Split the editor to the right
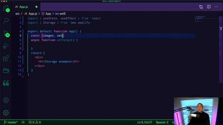 [209, 7]
